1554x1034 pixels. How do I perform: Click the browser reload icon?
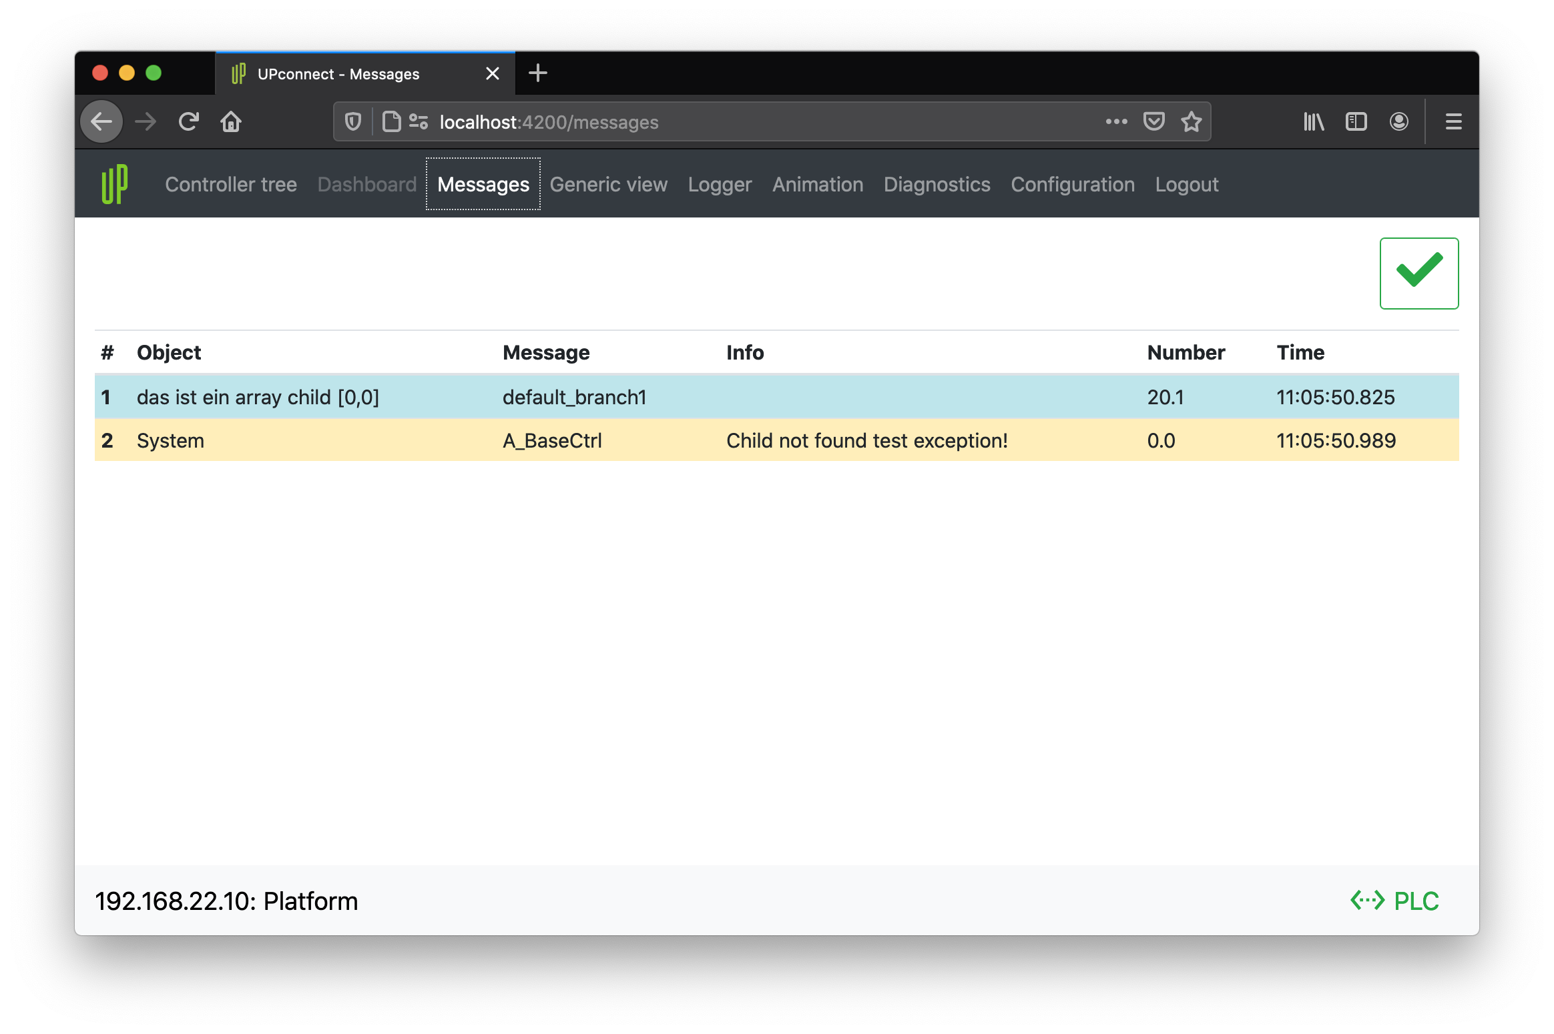(x=189, y=121)
